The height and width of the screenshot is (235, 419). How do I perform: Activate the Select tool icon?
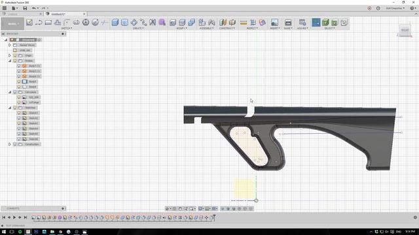[316, 22]
